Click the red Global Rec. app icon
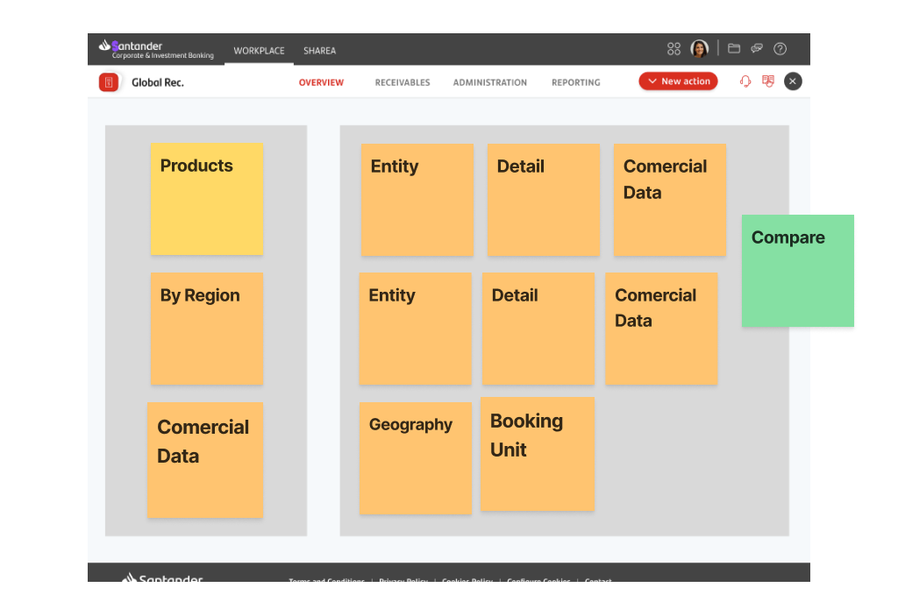This screenshot has height=616, width=898. pyautogui.click(x=109, y=81)
